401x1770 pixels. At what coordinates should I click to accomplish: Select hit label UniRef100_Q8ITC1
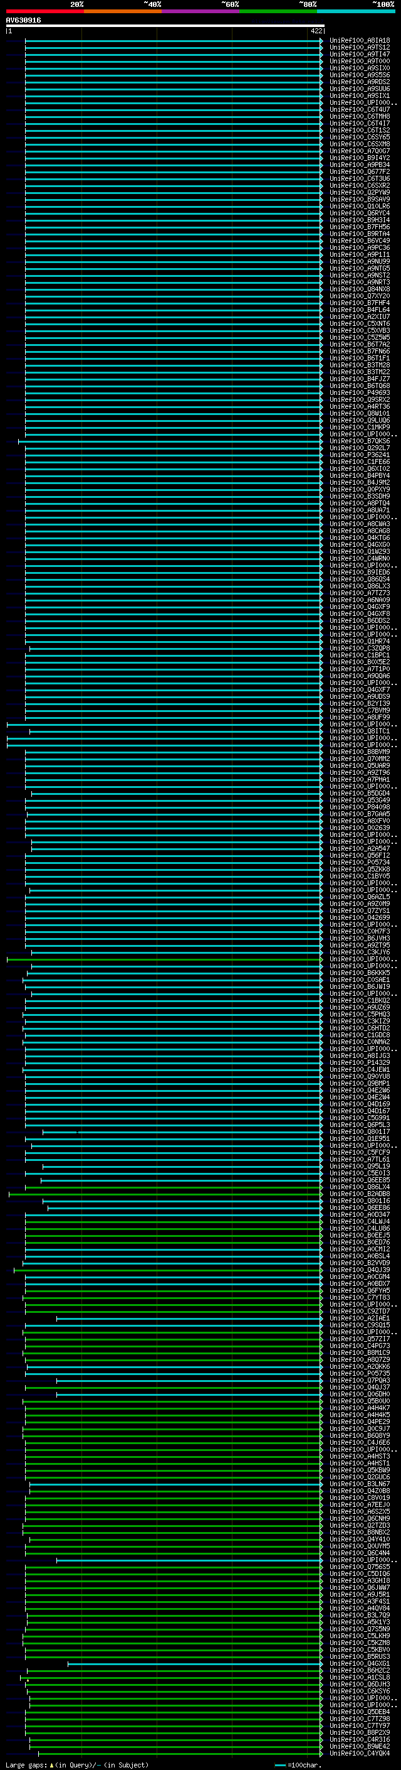[360, 731]
